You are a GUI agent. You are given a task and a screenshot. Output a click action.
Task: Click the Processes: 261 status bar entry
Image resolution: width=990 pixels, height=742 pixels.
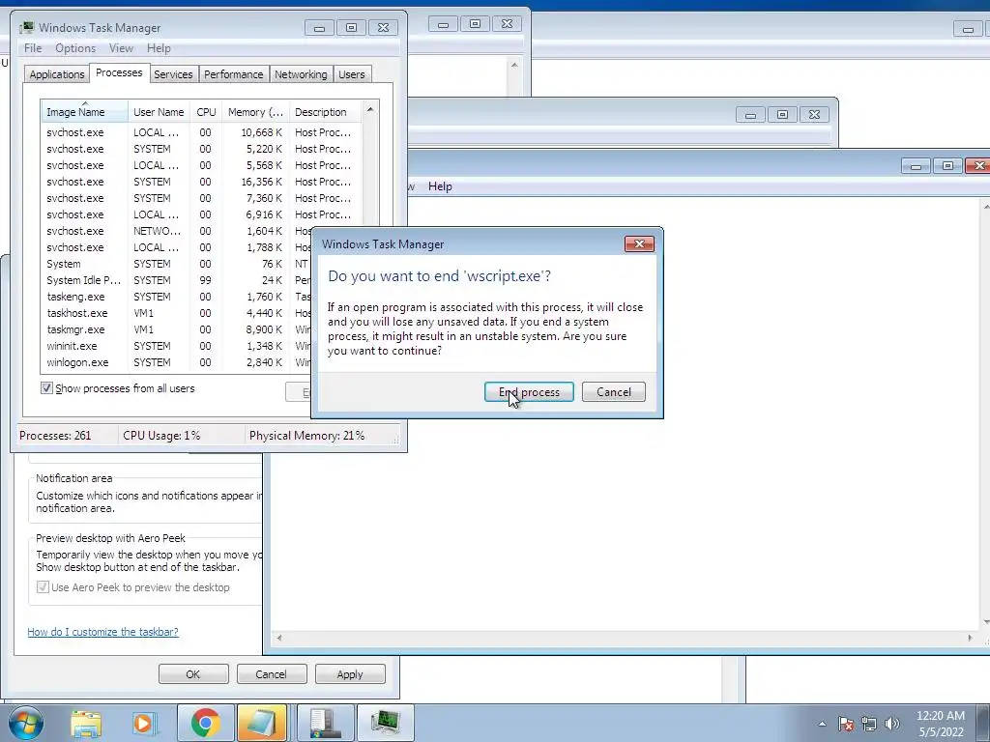55,436
